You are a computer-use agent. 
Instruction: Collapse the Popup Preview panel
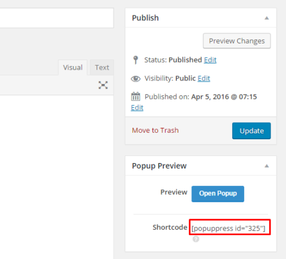point(267,166)
